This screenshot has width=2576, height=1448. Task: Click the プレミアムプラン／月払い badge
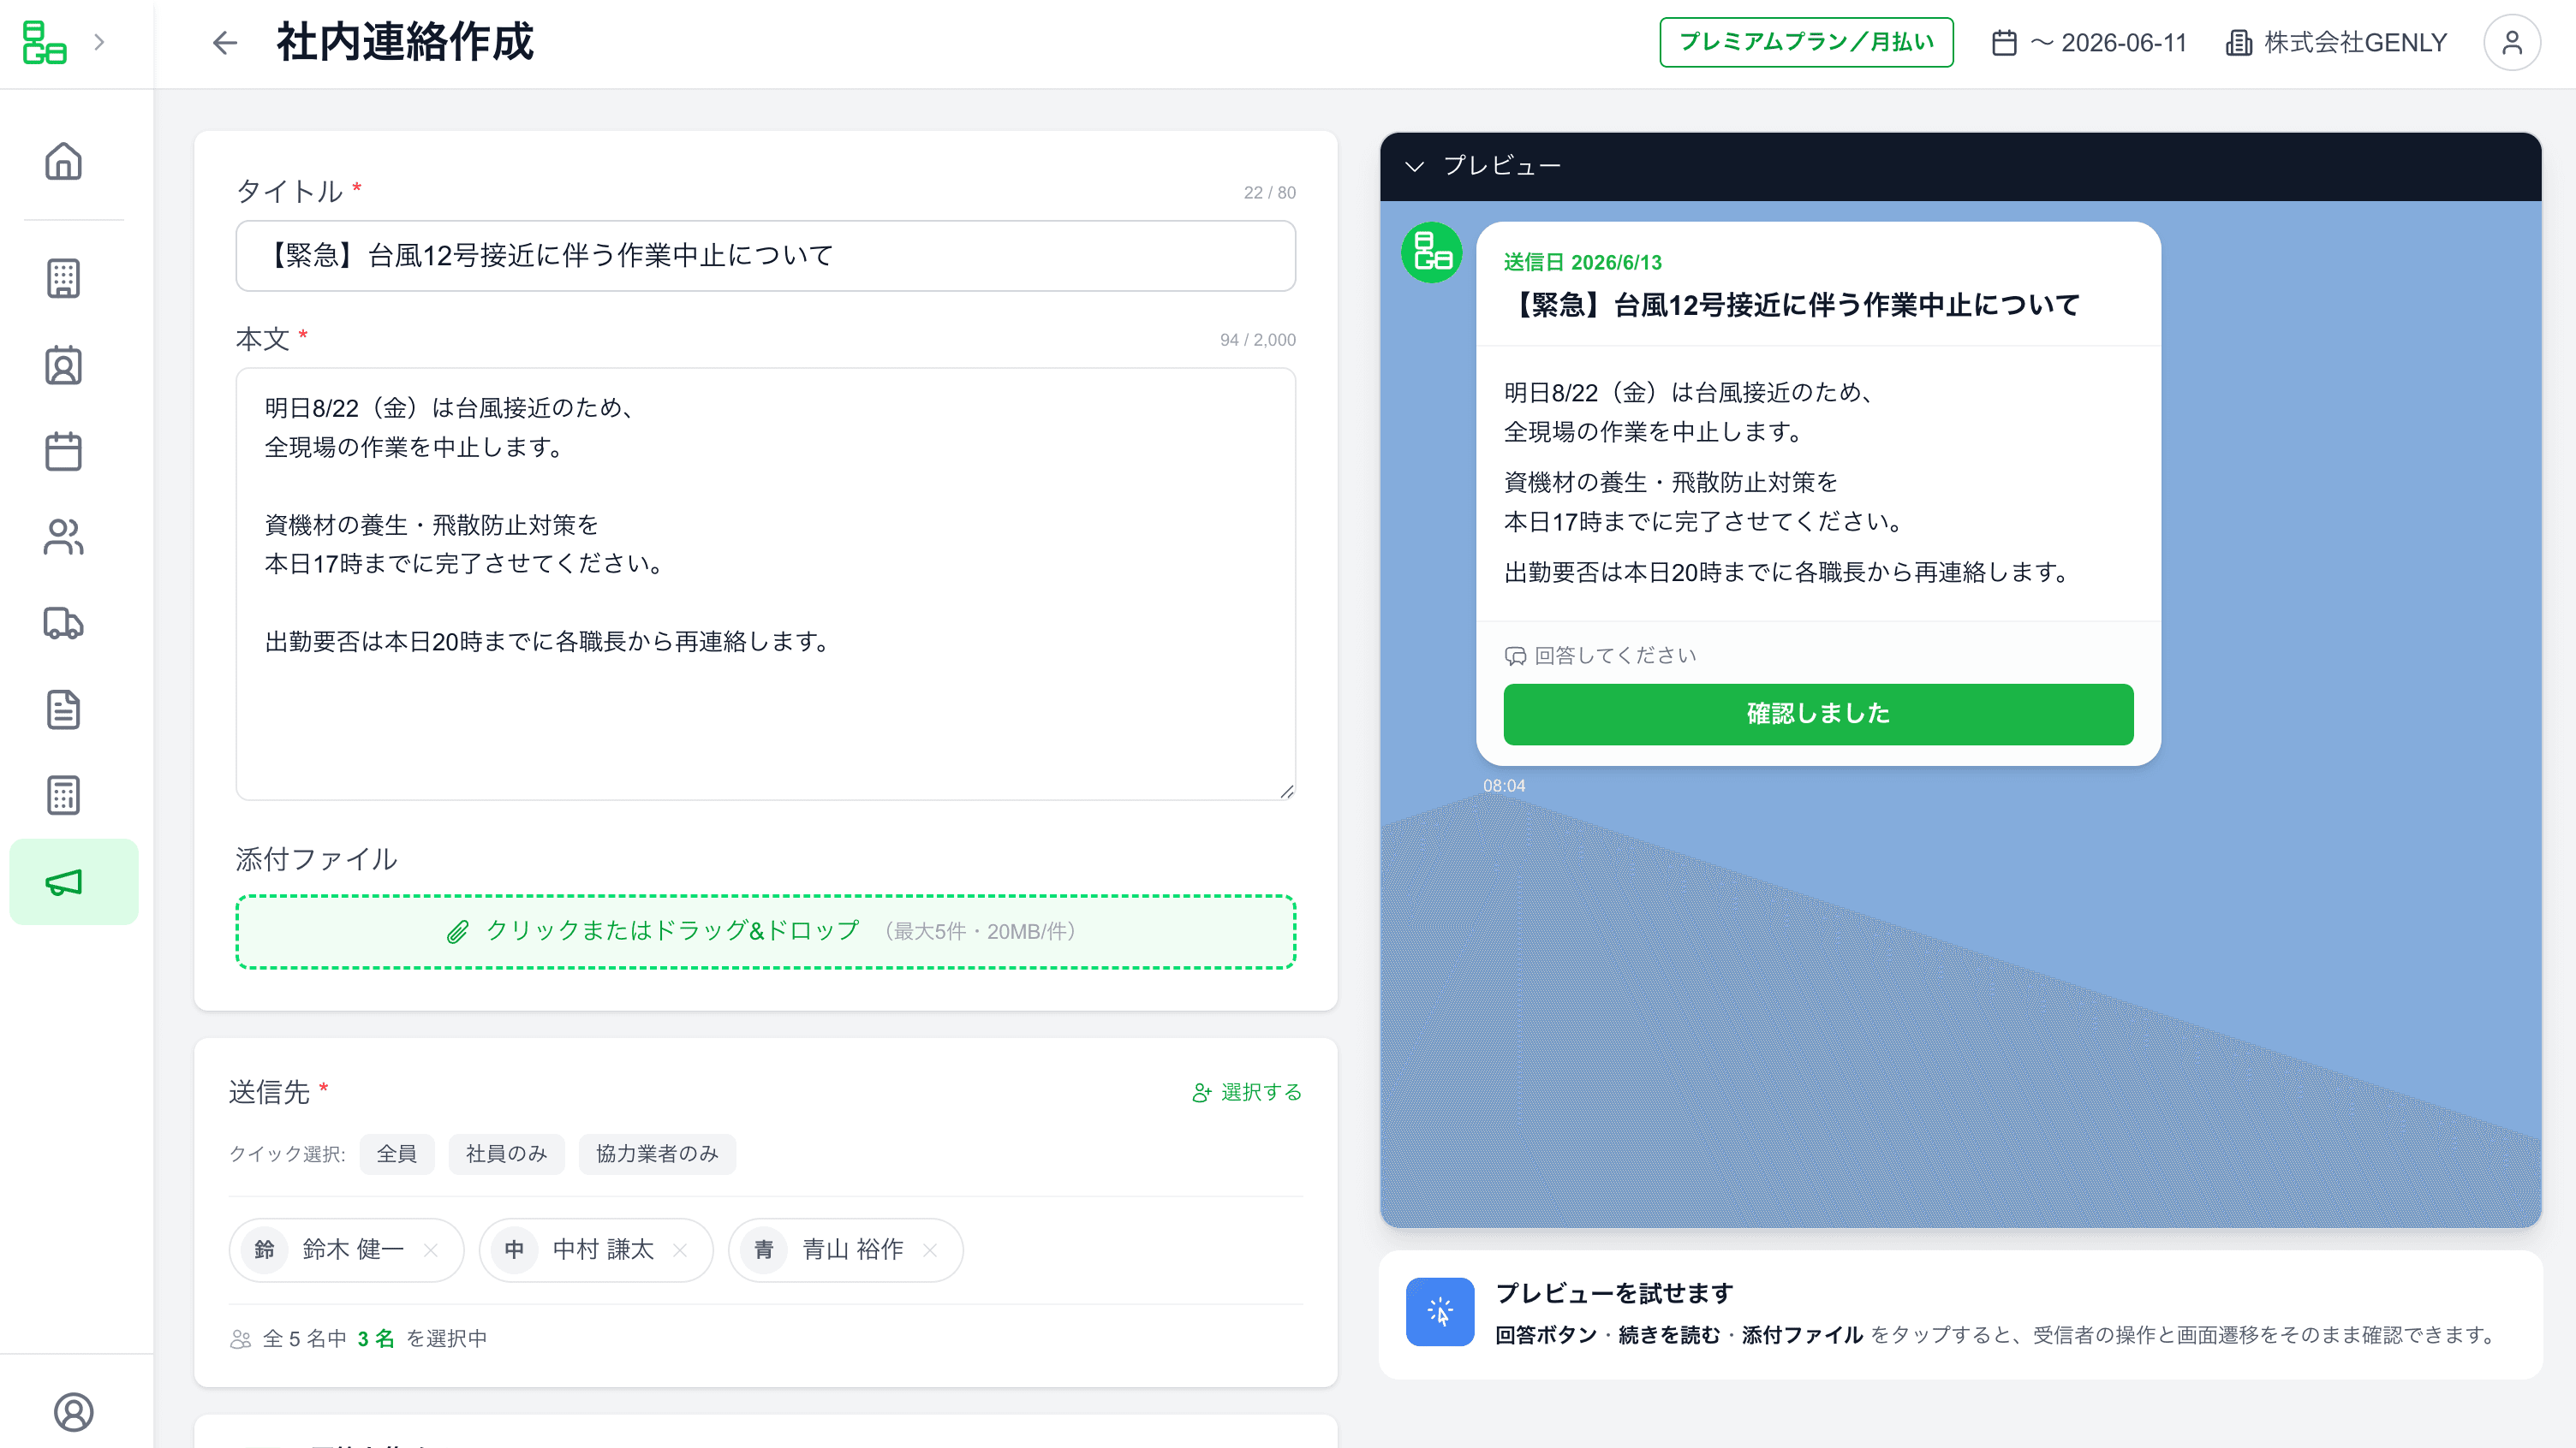tap(1806, 42)
